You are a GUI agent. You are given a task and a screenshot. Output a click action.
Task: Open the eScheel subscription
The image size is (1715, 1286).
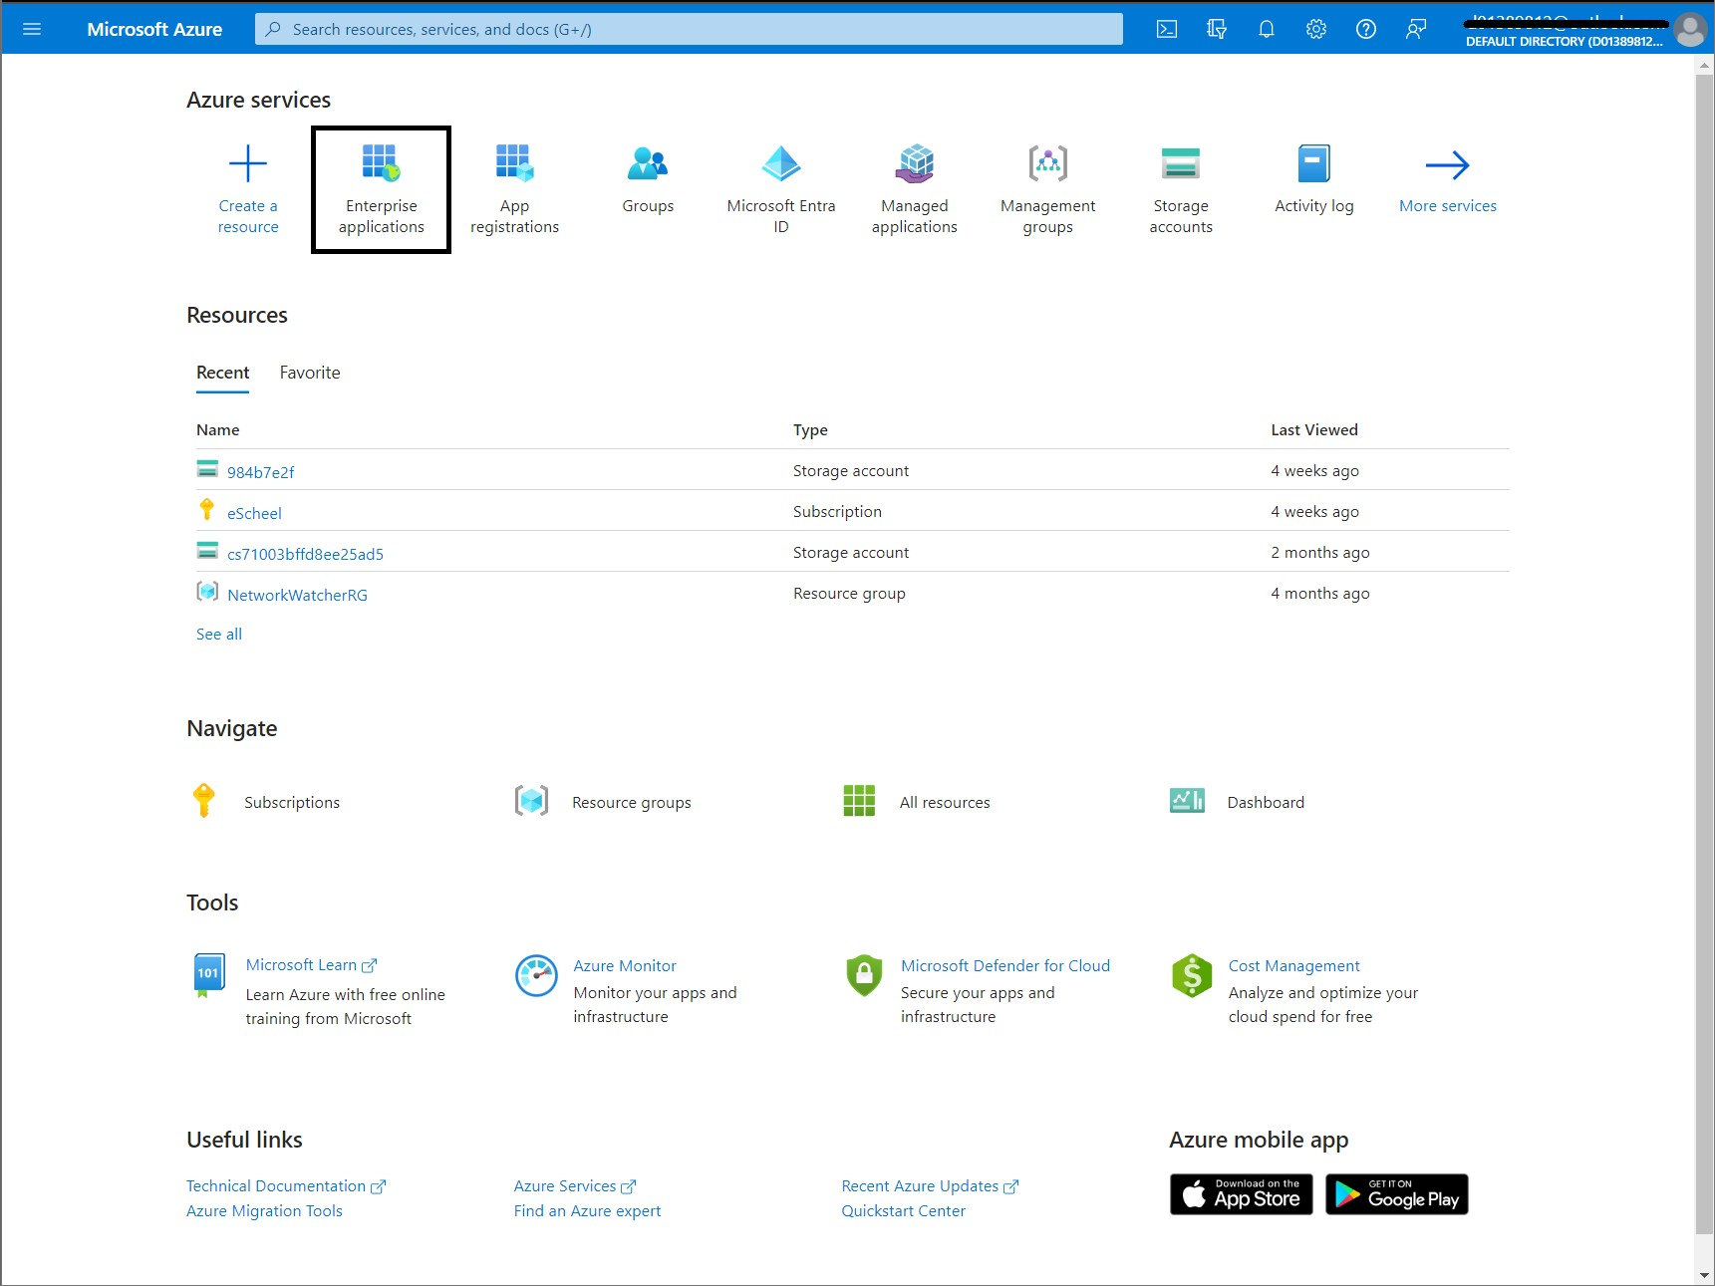coord(254,513)
